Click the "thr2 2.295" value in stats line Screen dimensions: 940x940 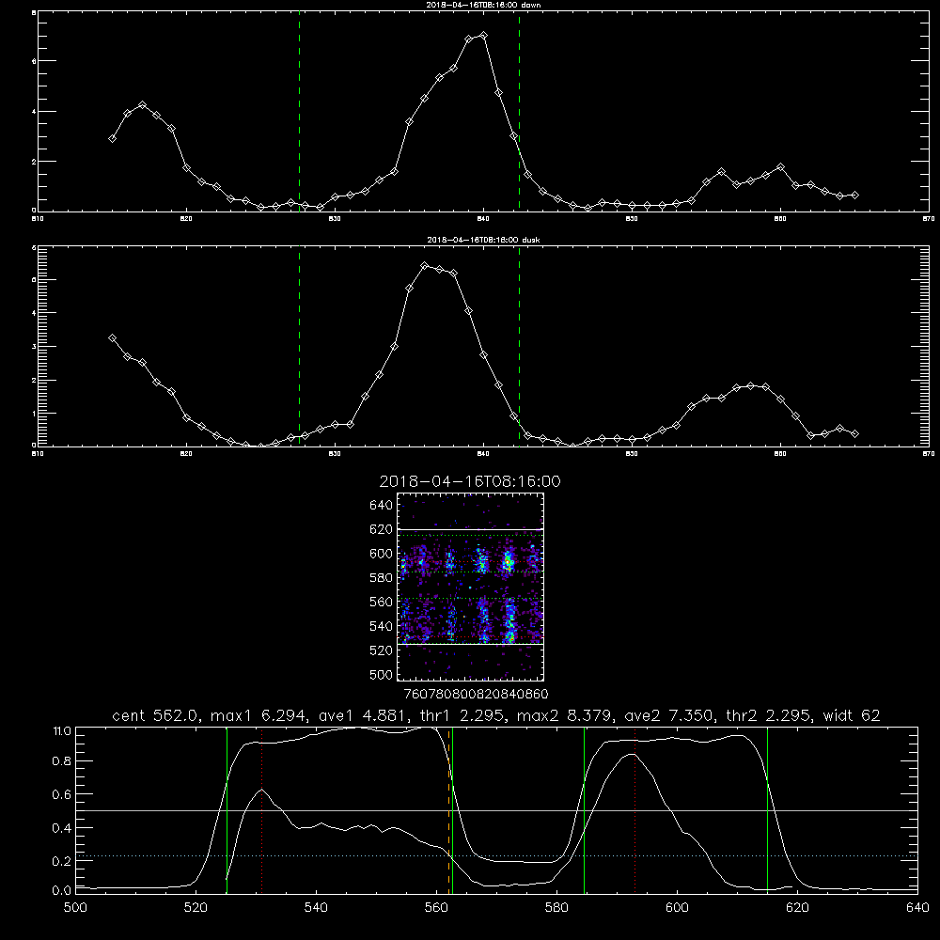[769, 715]
